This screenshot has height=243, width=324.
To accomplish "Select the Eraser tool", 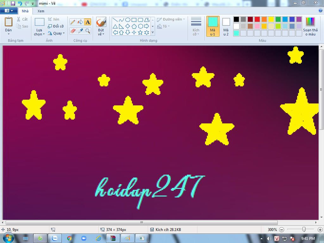I will coord(73,31).
